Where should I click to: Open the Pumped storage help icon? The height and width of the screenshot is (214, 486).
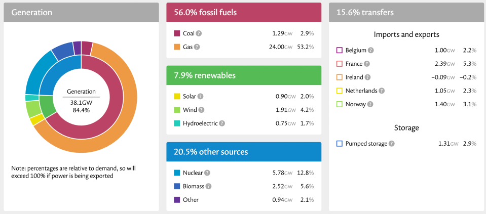(392, 144)
